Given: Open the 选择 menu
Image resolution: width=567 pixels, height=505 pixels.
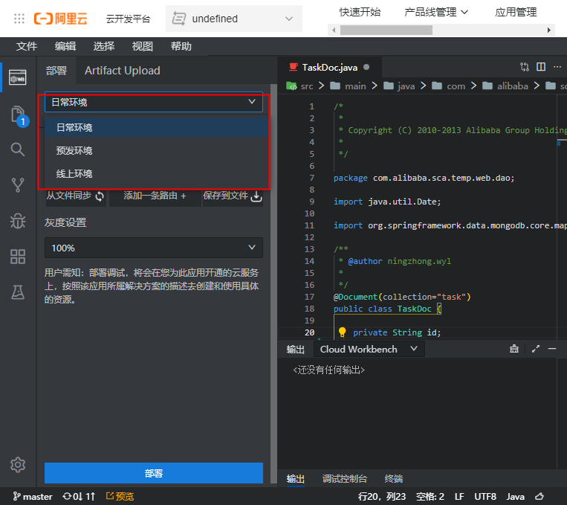Looking at the screenshot, I should pos(104,46).
